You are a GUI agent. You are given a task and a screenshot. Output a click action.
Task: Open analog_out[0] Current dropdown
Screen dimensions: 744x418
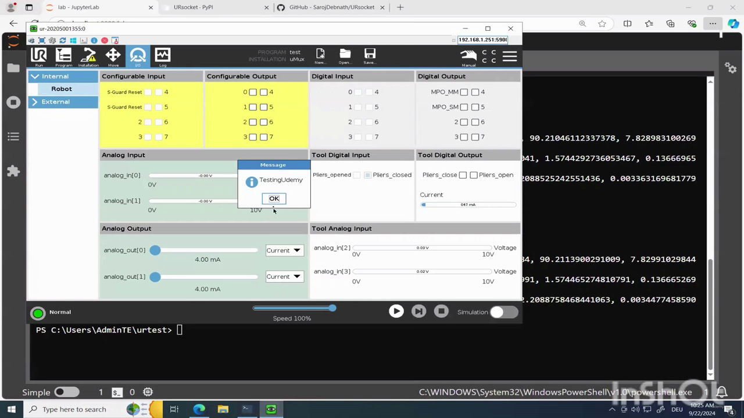(284, 250)
